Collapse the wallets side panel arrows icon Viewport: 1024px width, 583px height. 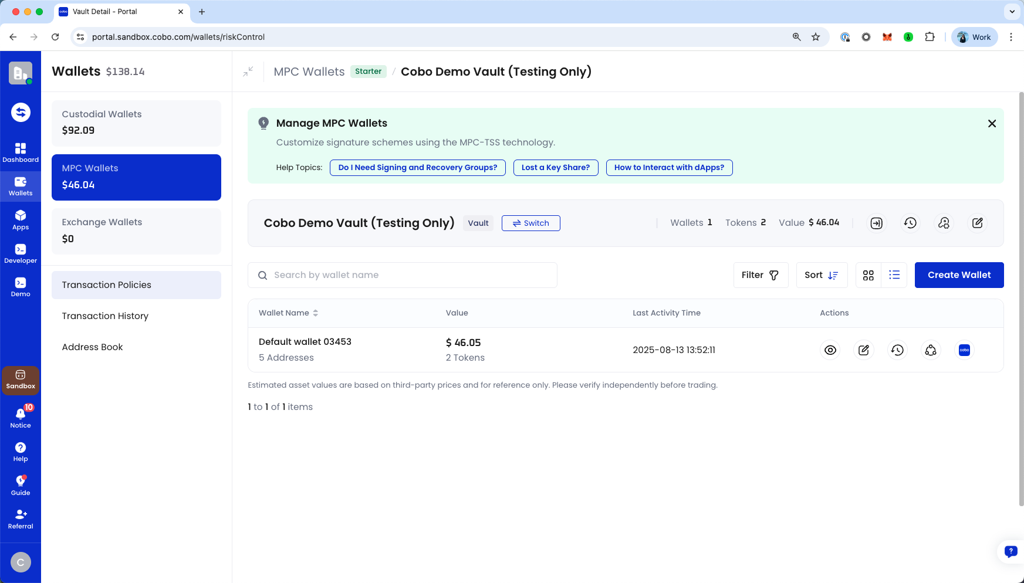(248, 72)
